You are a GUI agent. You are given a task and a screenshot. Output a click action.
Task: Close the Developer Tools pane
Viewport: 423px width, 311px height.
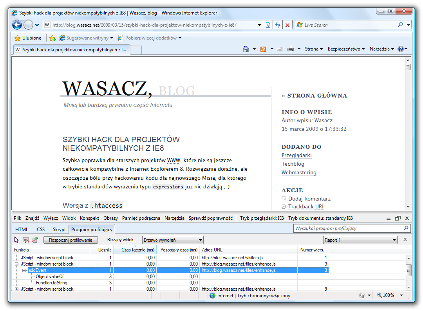[x=407, y=218]
